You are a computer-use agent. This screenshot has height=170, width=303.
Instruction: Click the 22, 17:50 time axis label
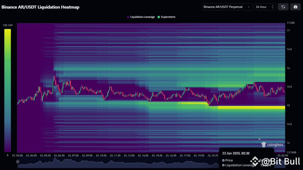point(185,155)
